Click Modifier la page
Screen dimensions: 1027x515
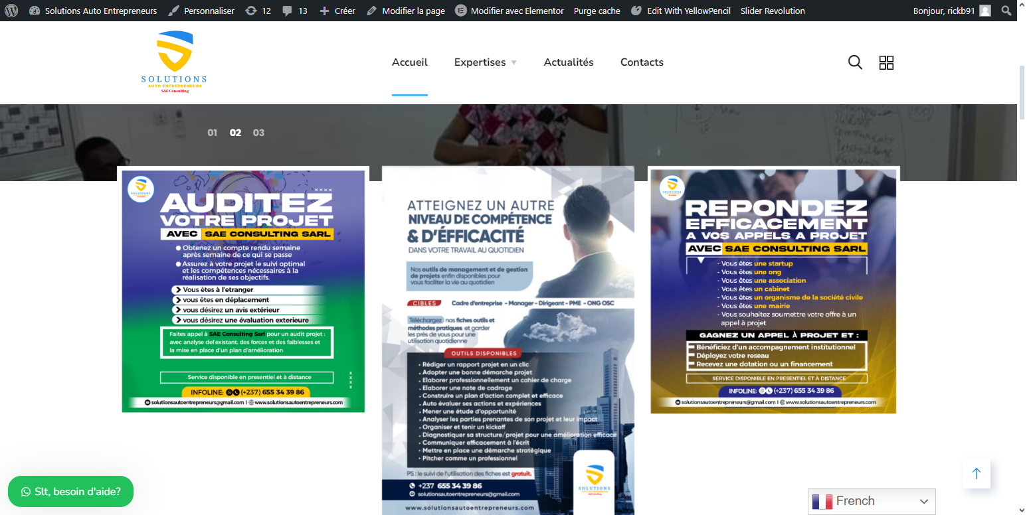(x=406, y=11)
